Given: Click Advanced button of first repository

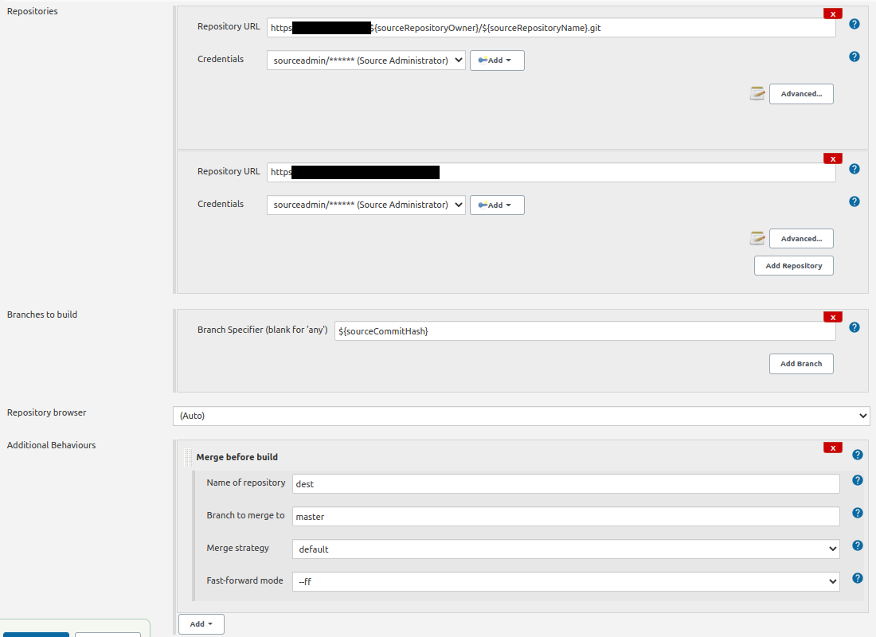Looking at the screenshot, I should pyautogui.click(x=801, y=94).
